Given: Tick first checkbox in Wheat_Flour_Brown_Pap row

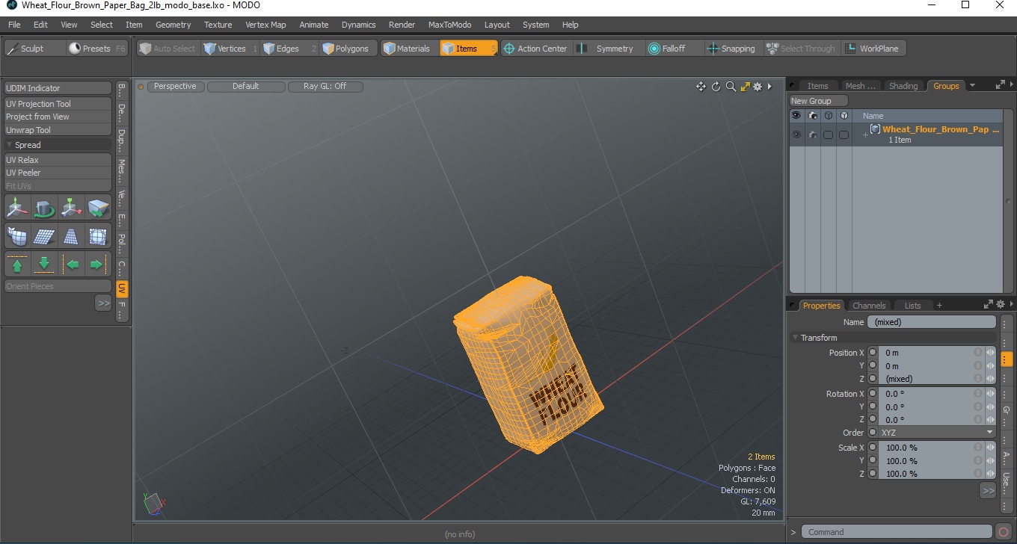Looking at the screenshot, I should (x=828, y=135).
